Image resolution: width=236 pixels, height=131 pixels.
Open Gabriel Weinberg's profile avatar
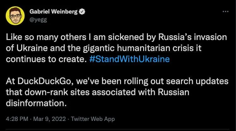click(15, 16)
